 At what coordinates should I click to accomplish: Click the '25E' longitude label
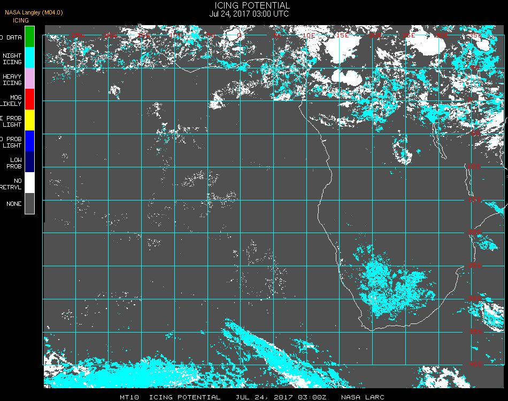point(409,35)
